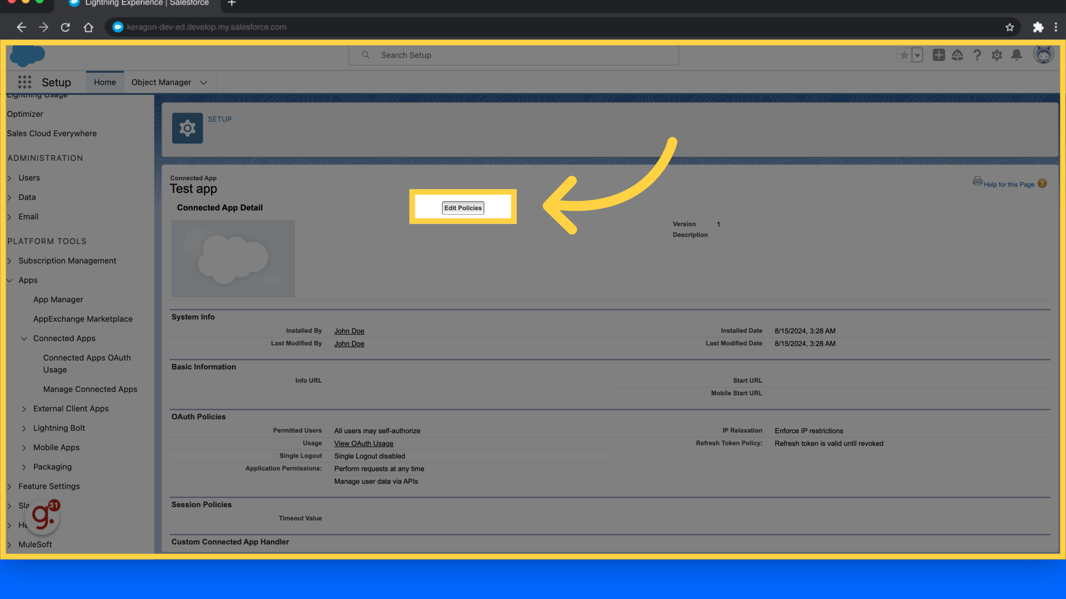Click the Setup app name label
Viewport: 1066px width, 599px height.
56,83
